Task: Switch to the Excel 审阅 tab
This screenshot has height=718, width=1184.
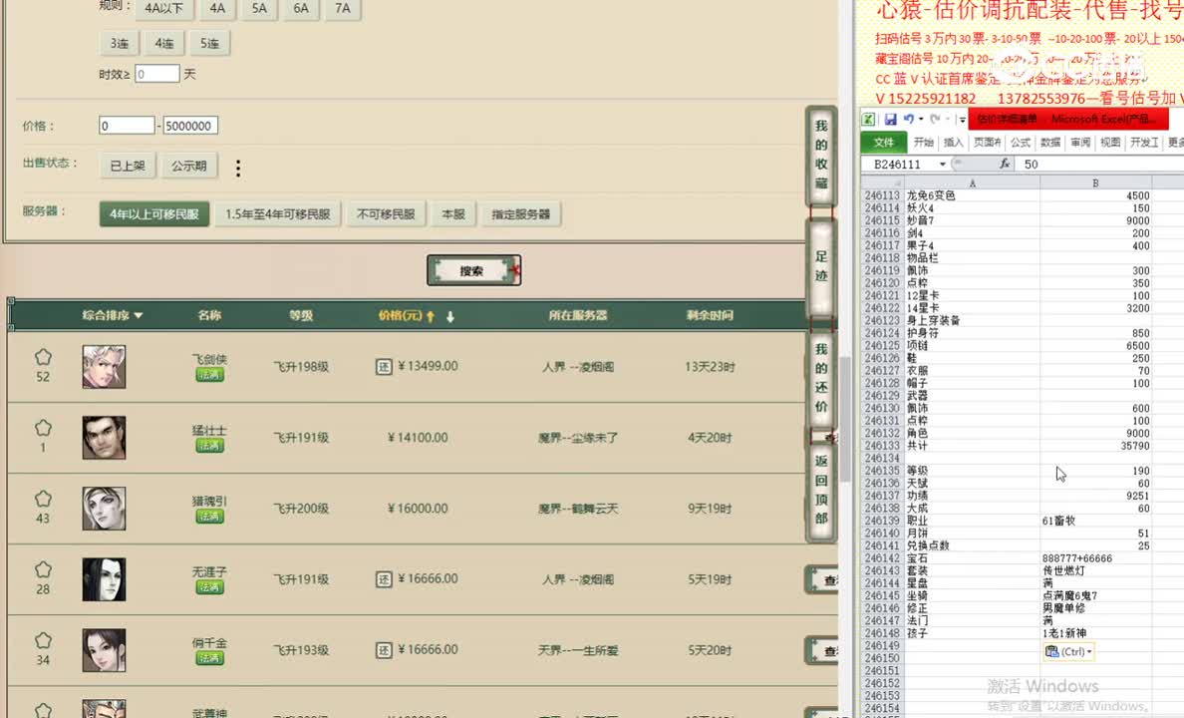Action: (x=1079, y=142)
